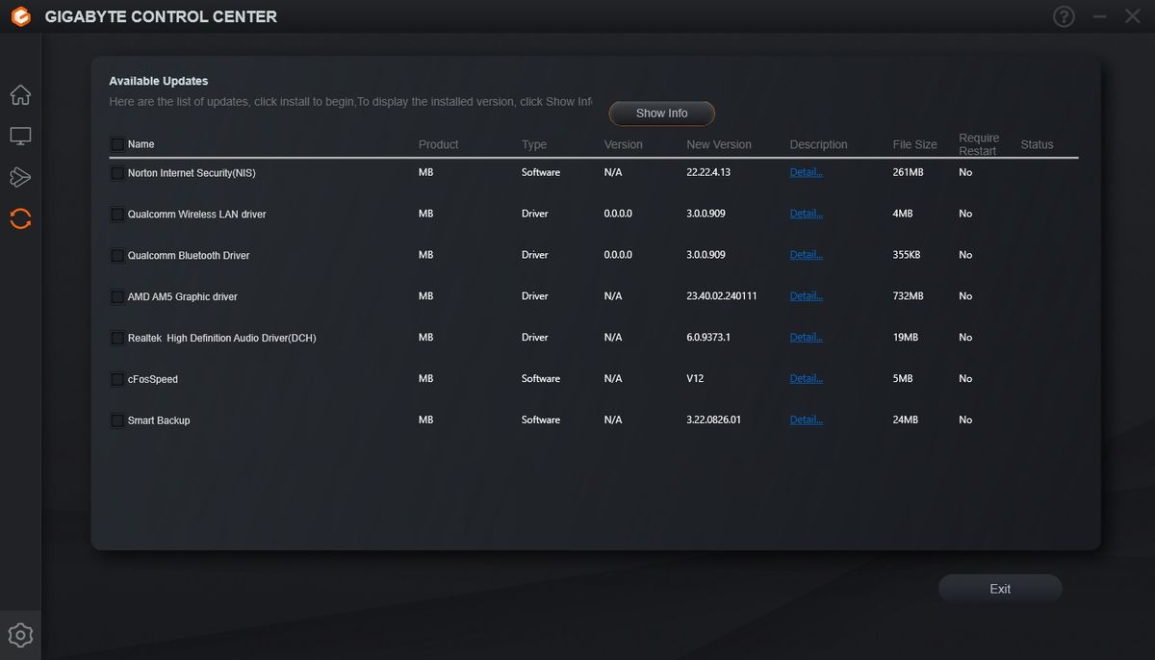1155x660 pixels.
Task: Click file size 261MB
Action: click(909, 172)
